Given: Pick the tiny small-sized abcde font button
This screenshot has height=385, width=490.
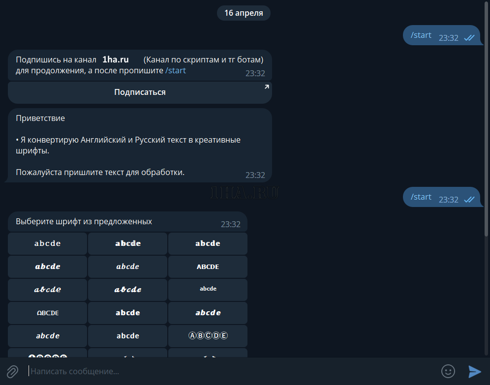Looking at the screenshot, I should (208, 289).
